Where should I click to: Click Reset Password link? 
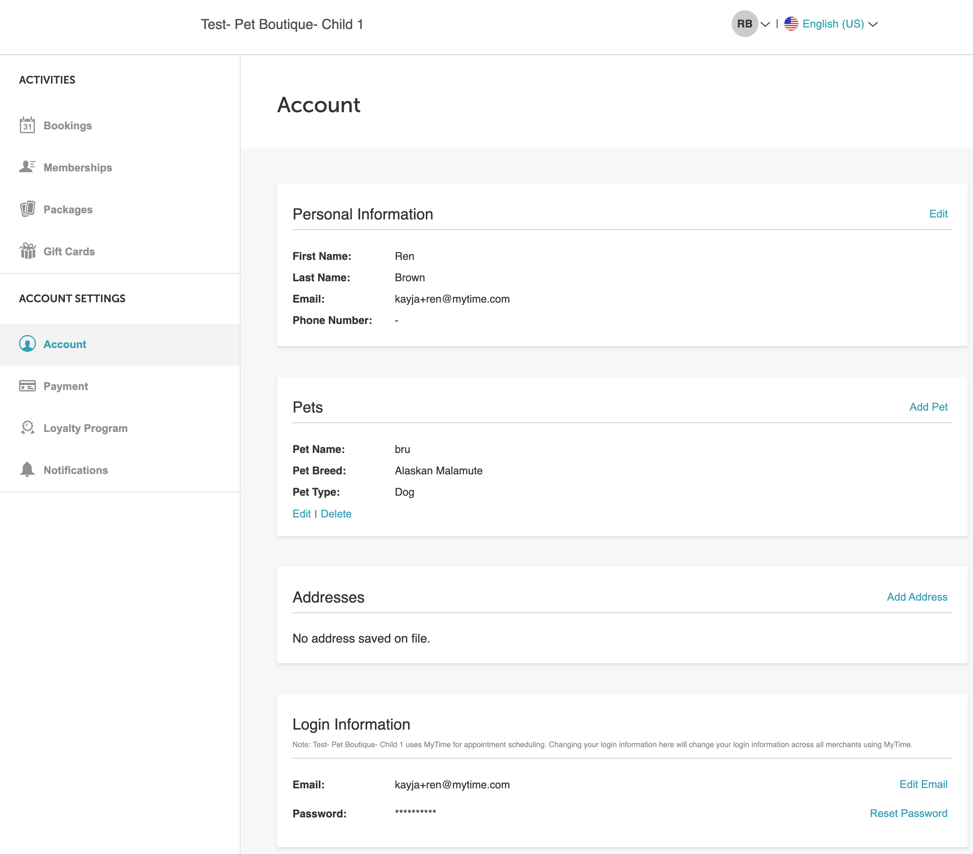coord(908,813)
